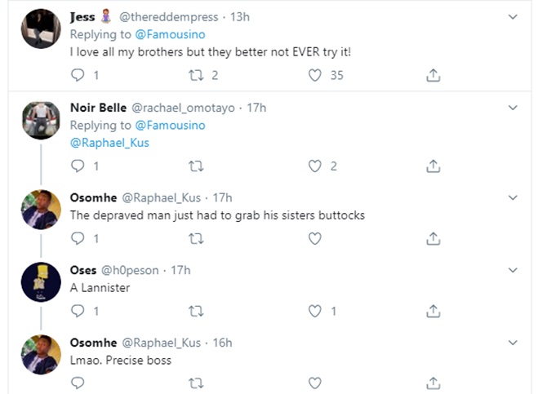Expand options chevron on Noir Belle's tweet
This screenshot has width=547, height=394.
pyautogui.click(x=513, y=107)
